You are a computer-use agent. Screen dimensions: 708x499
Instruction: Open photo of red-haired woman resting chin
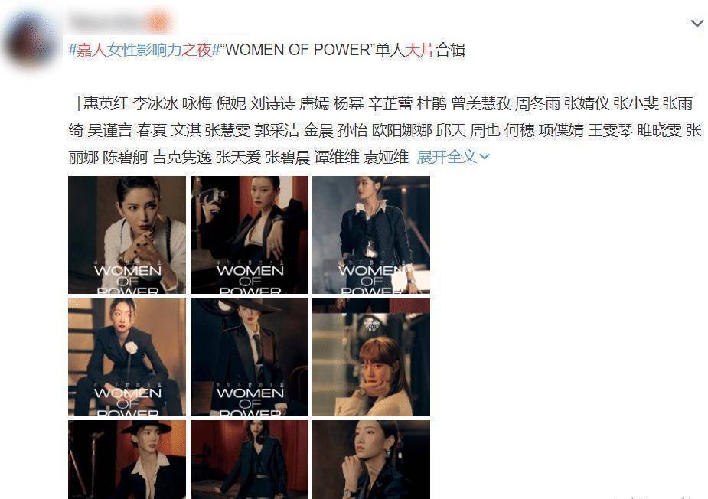pos(371,357)
